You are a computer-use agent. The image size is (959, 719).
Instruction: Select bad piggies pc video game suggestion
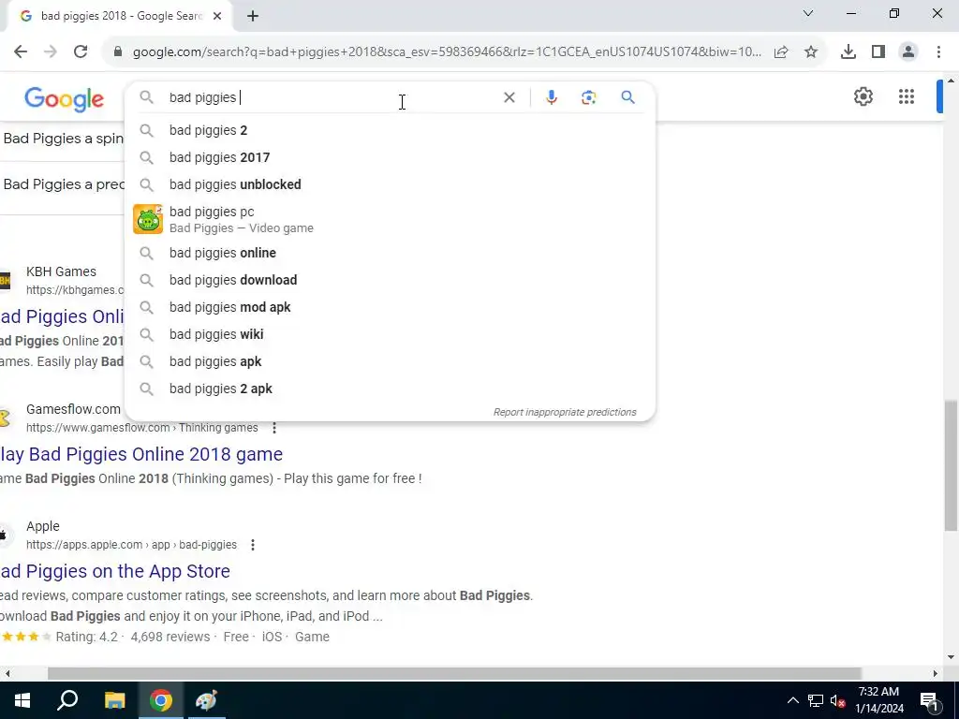(x=390, y=219)
